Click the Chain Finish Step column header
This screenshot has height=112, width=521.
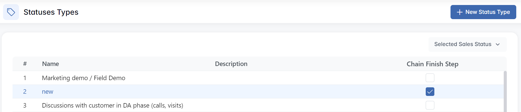tap(432, 64)
